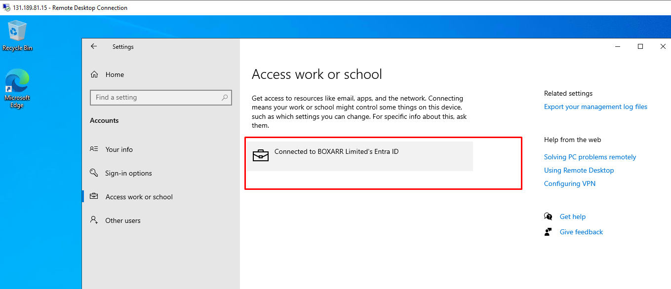Minimize the Settings window
The height and width of the screenshot is (289, 671).
pos(618,46)
